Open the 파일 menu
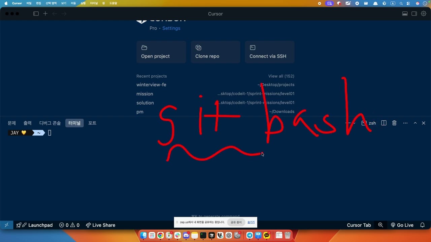Screen dimensions: 431x242 coord(29,3)
